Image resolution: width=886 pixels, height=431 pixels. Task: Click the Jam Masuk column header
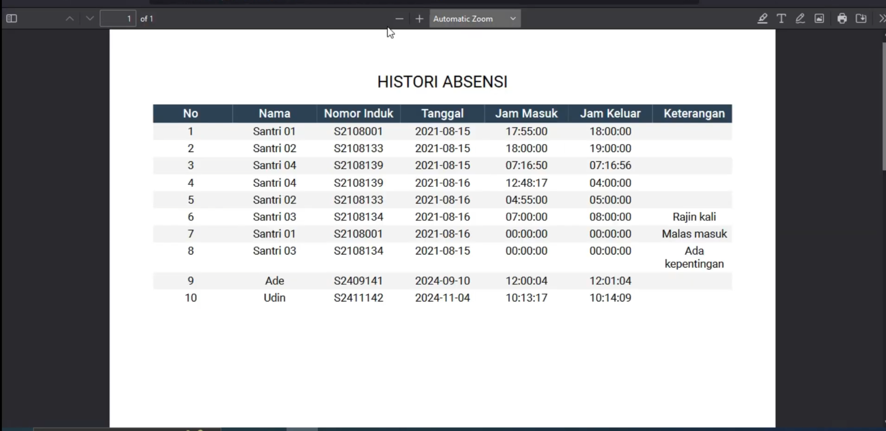(x=526, y=113)
